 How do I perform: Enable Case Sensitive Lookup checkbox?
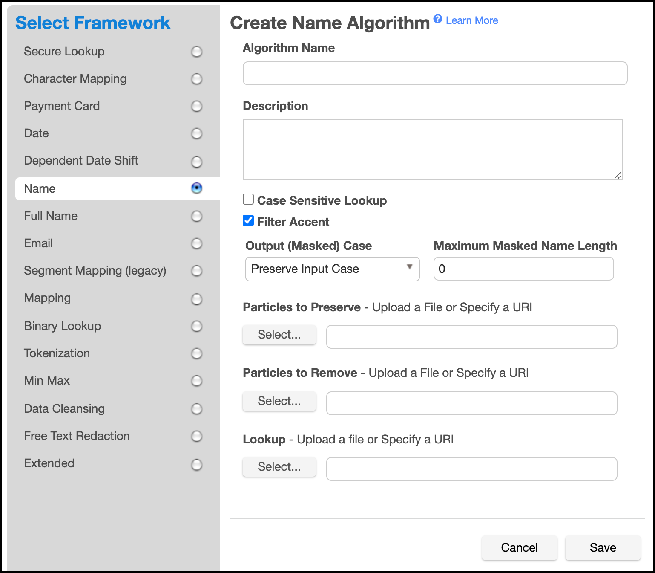click(x=248, y=200)
